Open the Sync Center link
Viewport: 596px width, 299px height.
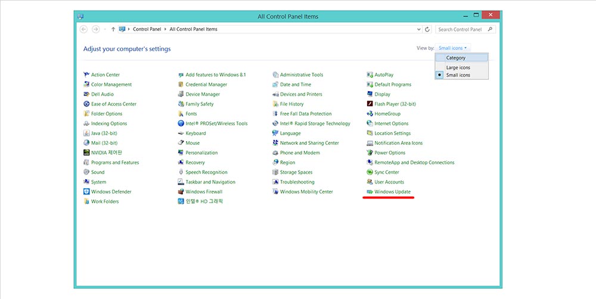[x=387, y=172]
